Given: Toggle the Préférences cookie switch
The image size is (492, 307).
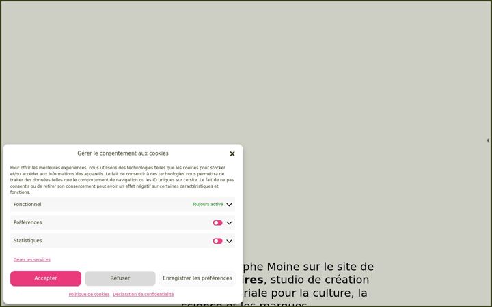Looking at the screenshot, I should [x=217, y=223].
